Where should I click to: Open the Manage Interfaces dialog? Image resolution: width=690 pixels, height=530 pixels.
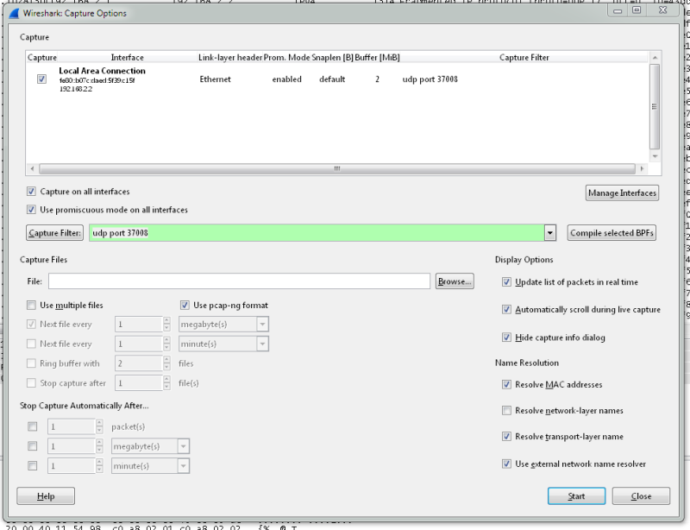tap(621, 192)
